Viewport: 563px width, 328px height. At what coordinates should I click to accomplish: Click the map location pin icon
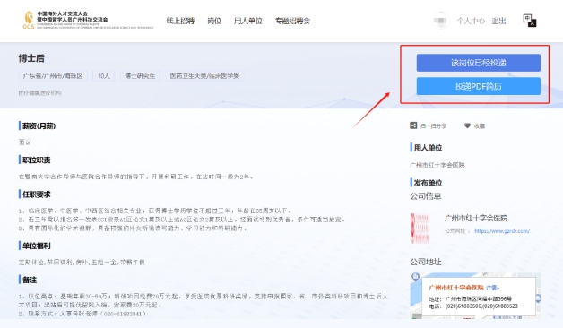[x=415, y=277]
